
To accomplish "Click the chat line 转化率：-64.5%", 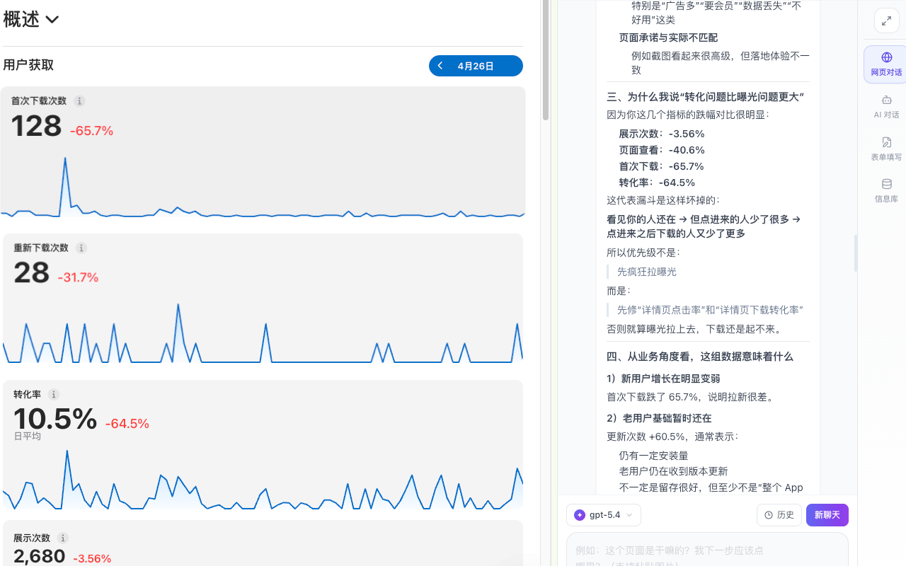I will coord(657,183).
